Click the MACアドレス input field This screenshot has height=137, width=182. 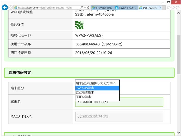[119, 116]
